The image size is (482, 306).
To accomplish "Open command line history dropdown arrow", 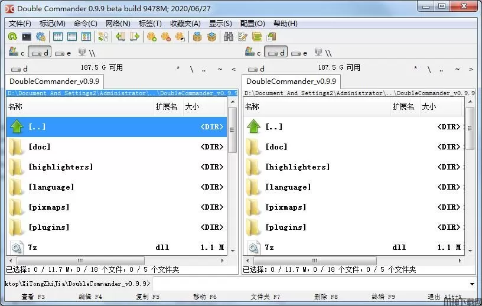I will click(x=472, y=284).
